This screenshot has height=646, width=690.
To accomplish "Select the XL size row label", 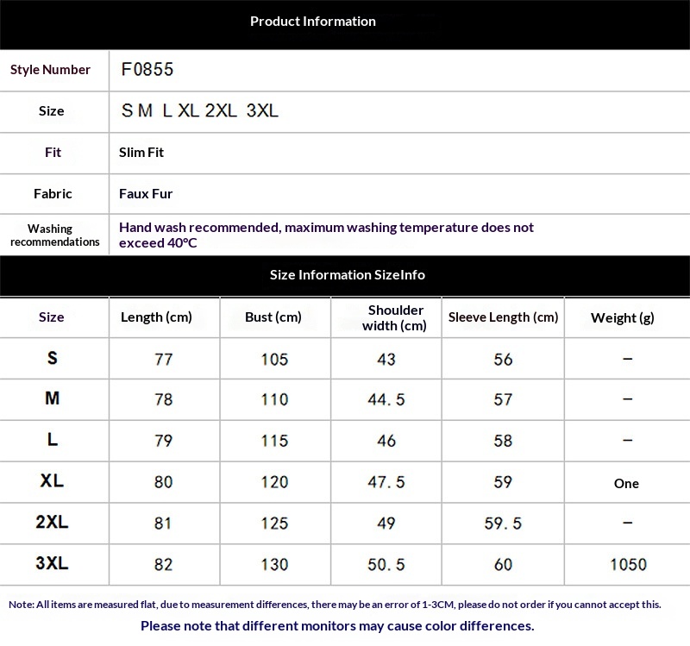I will pos(52,480).
